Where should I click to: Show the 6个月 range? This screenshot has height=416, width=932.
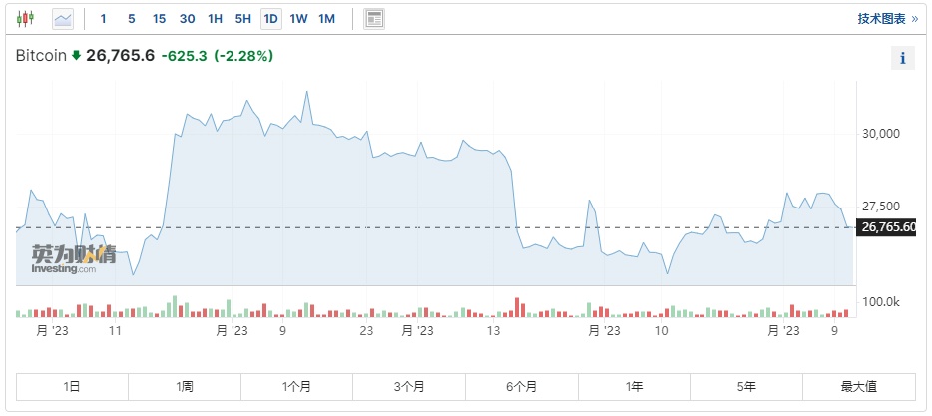click(522, 387)
